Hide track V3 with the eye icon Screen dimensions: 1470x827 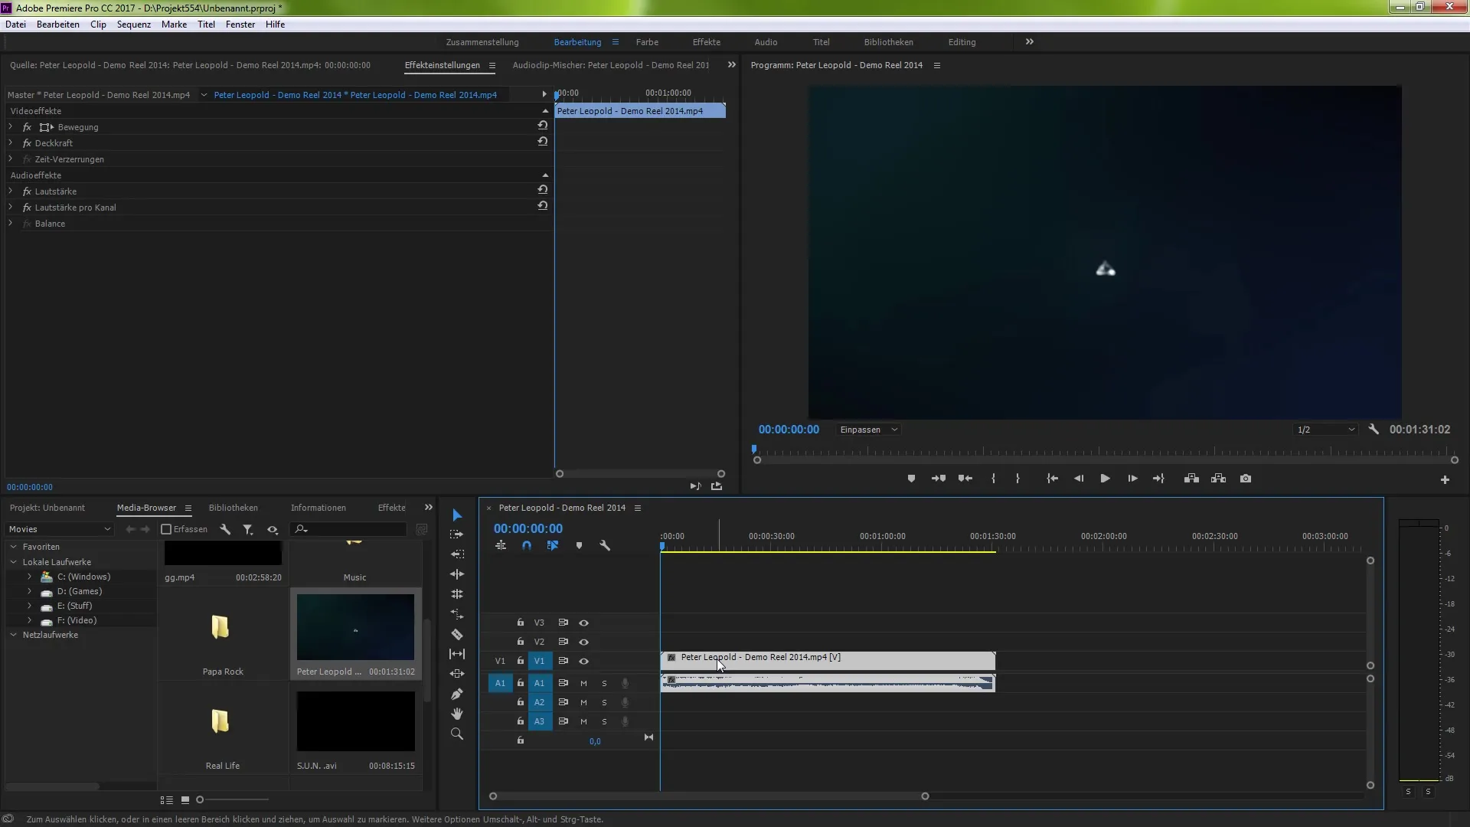pyautogui.click(x=583, y=623)
